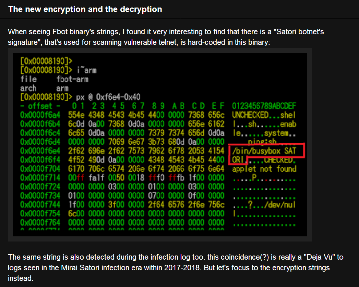The height and width of the screenshot is (287, 359).
Task: Click the "le......system.." ASCII text
Action: tap(264, 133)
